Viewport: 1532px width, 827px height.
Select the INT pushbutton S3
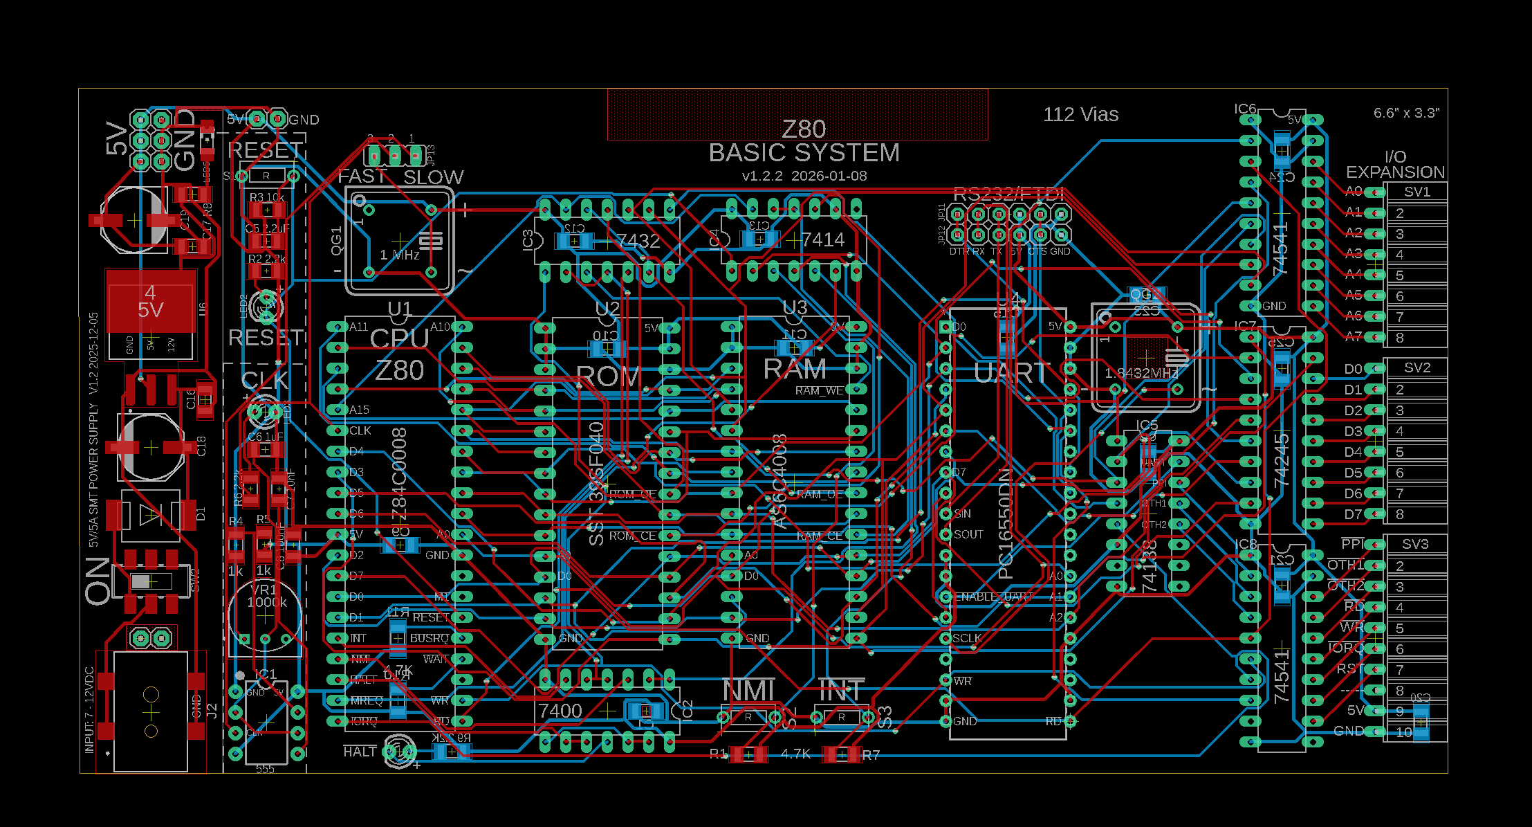tap(842, 717)
